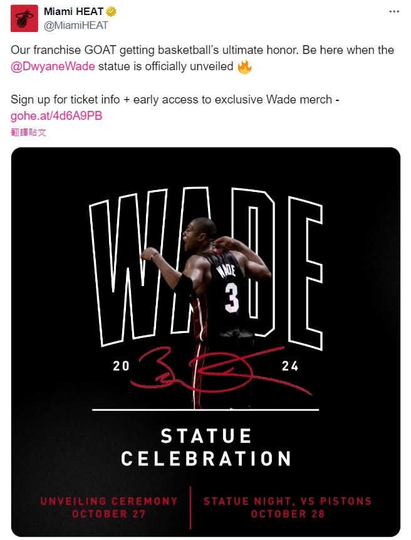The image size is (411, 540).
Task: Open the Miami HEAT profile avatar
Action: [x=24, y=18]
